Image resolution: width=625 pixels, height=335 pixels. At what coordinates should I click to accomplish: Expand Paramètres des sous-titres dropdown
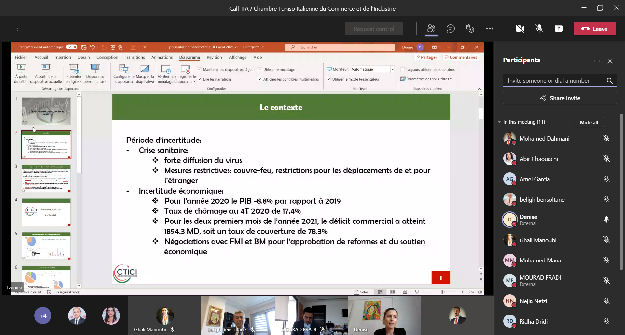(x=451, y=79)
